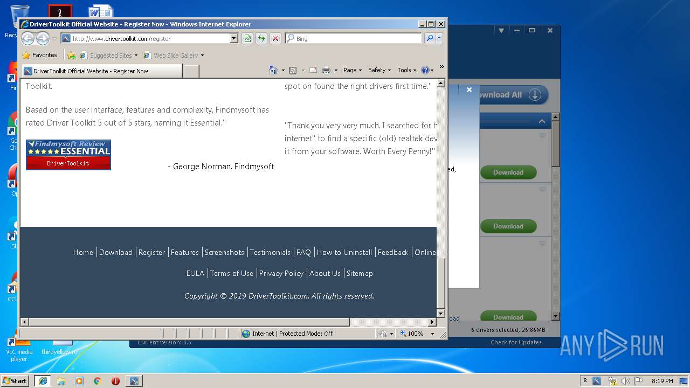This screenshot has width=690, height=388.
Task: Open a new blank tab
Action: pyautogui.click(x=191, y=71)
